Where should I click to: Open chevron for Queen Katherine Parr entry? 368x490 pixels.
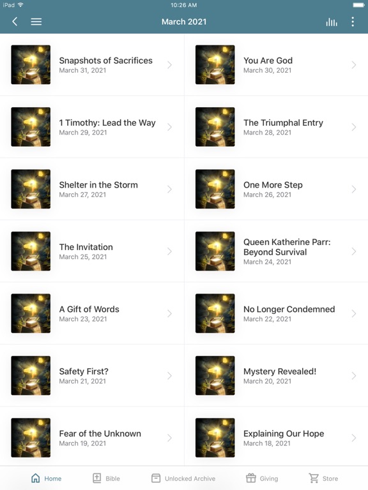[x=353, y=251]
